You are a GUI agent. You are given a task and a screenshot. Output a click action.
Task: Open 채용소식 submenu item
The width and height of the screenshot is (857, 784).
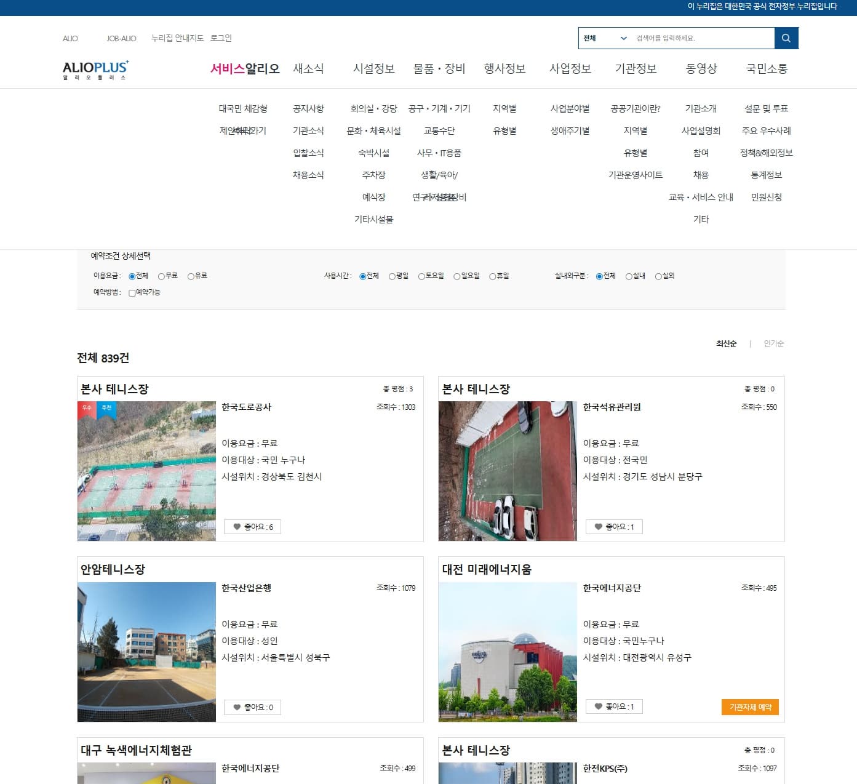pyautogui.click(x=308, y=175)
